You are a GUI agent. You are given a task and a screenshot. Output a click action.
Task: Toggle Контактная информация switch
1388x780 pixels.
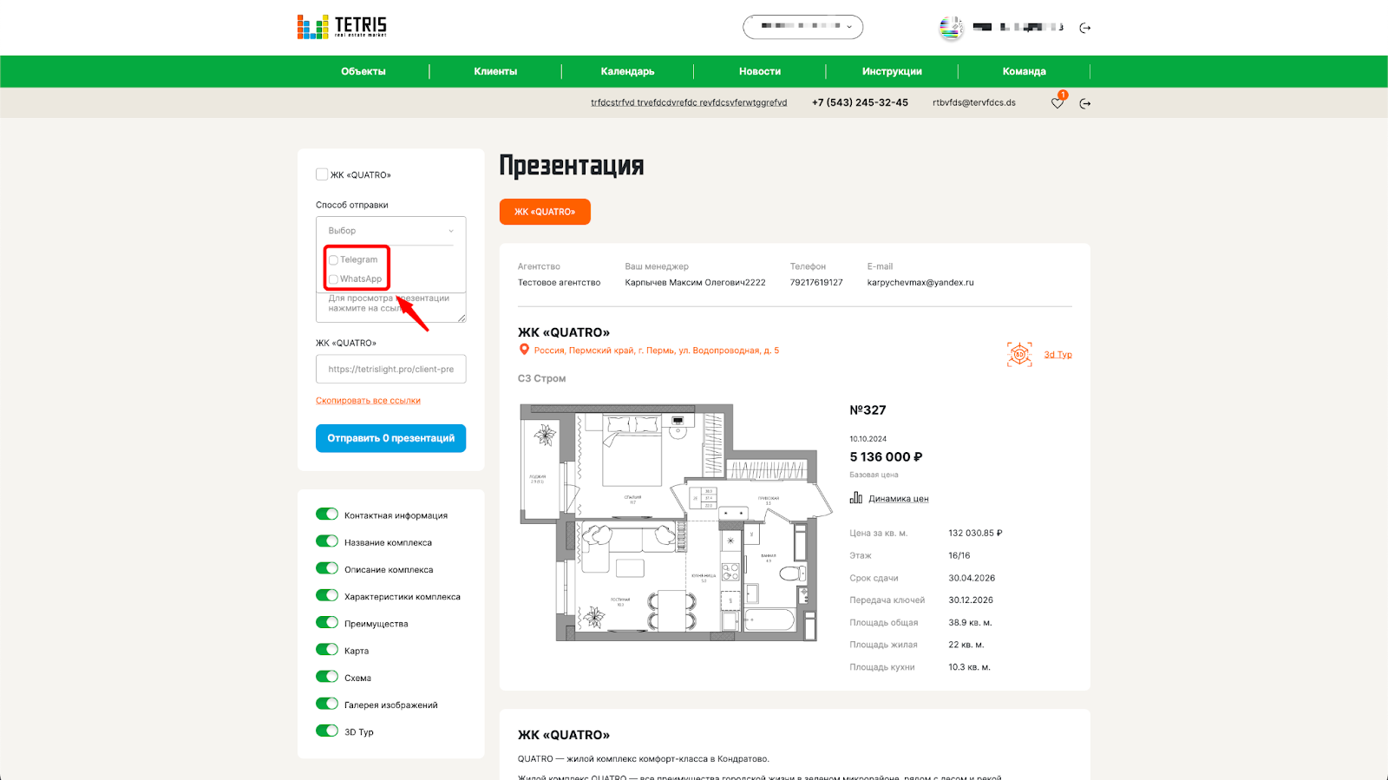(x=327, y=515)
